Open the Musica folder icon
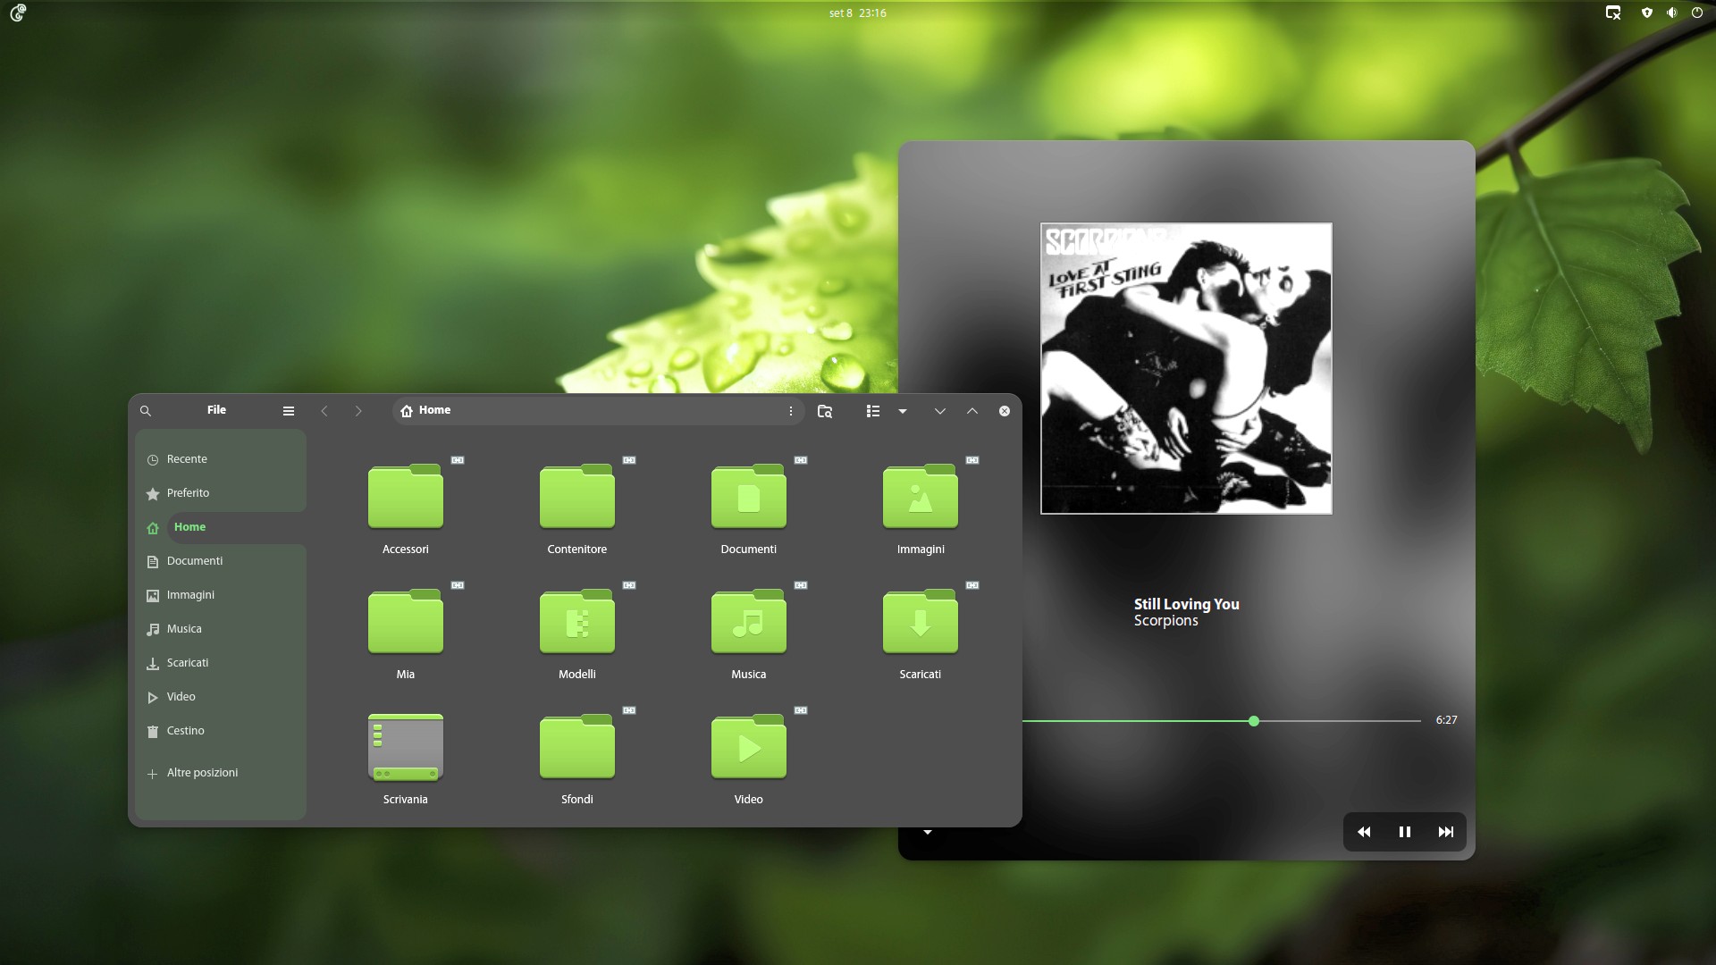The height and width of the screenshot is (965, 1716). [749, 621]
